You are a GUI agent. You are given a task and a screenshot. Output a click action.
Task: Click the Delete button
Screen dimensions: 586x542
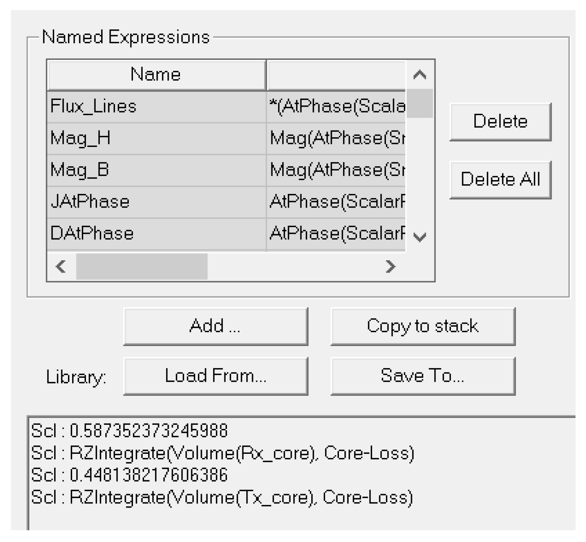point(500,121)
